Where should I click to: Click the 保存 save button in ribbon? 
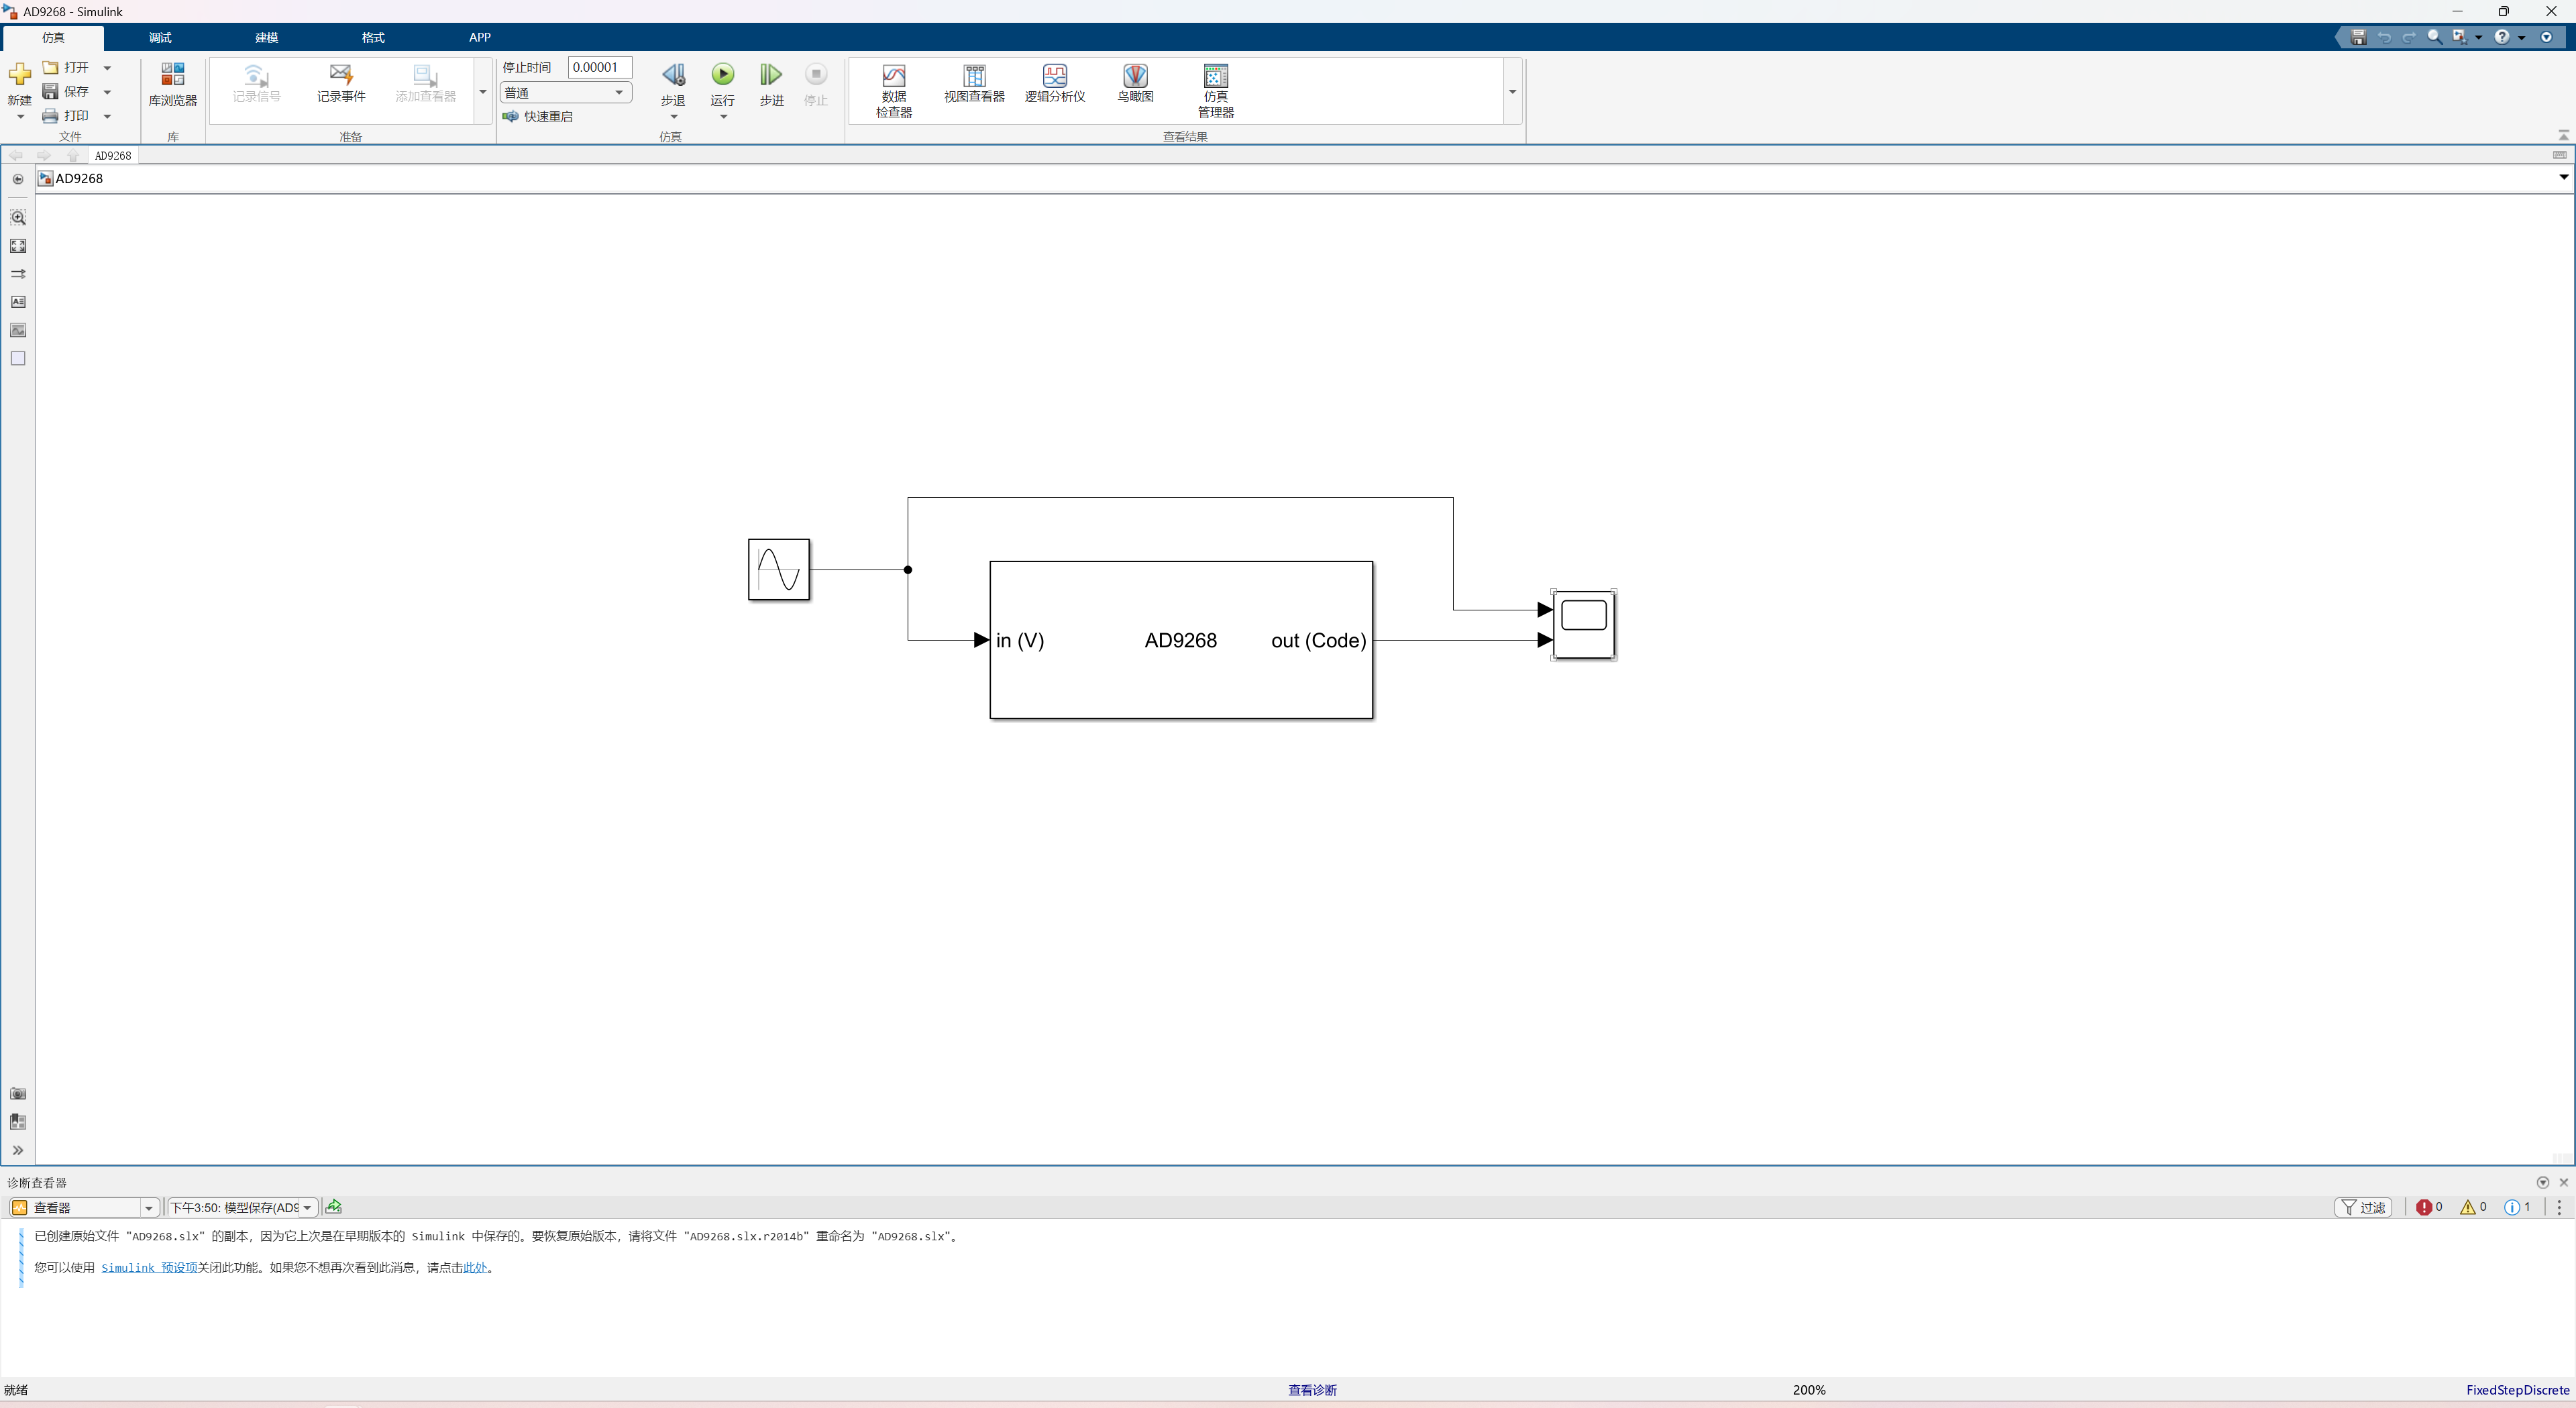pos(66,91)
